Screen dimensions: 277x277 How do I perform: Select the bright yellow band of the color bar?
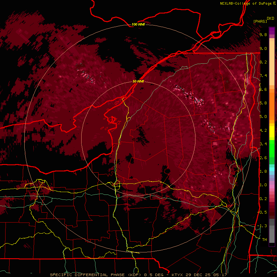[x=272, y=132]
